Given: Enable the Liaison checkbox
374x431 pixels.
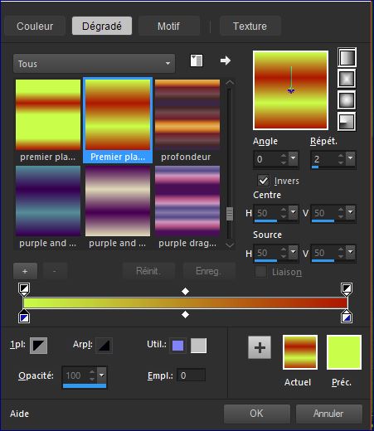Looking at the screenshot, I should pos(260,272).
